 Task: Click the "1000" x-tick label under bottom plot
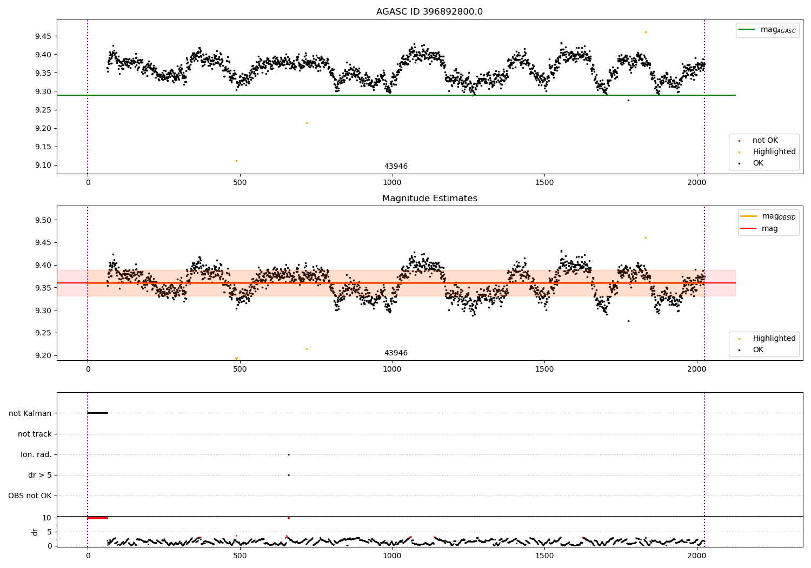[x=392, y=556]
